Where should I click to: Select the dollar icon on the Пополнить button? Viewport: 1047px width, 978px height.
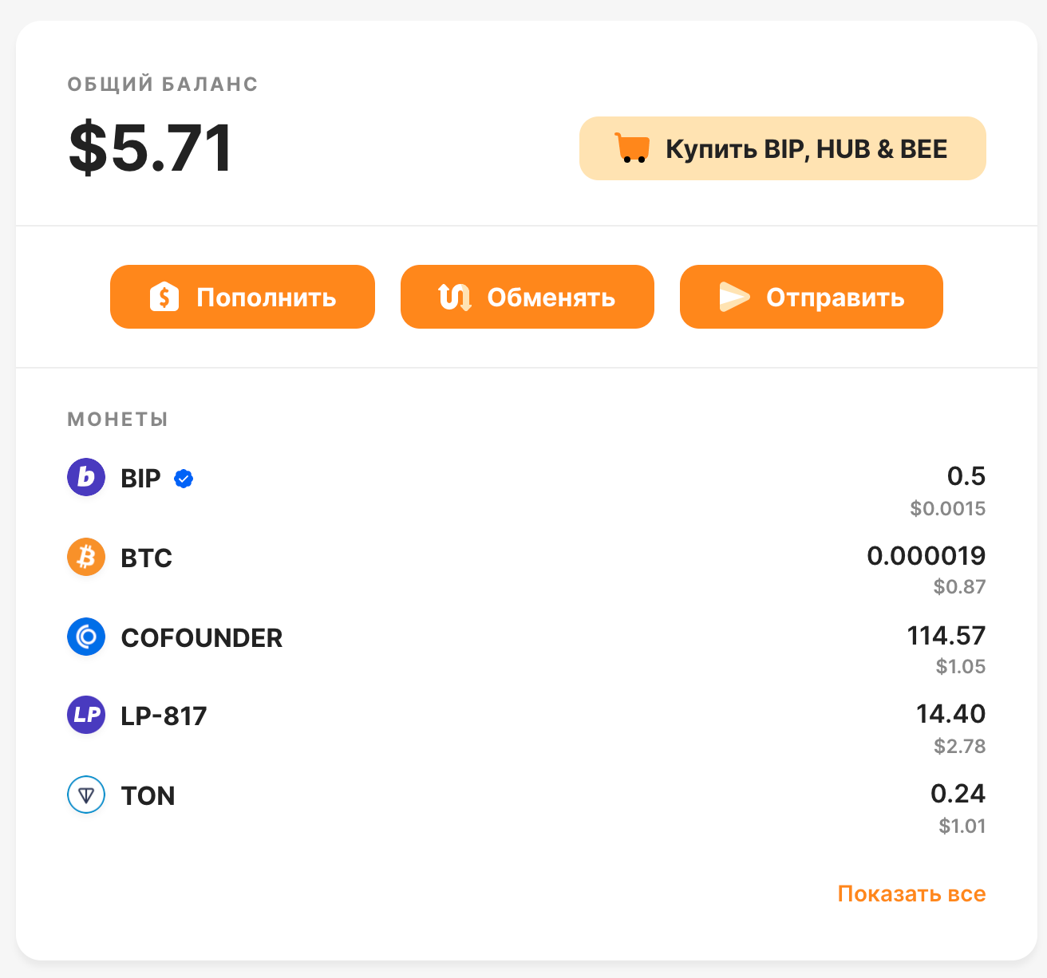pos(164,296)
